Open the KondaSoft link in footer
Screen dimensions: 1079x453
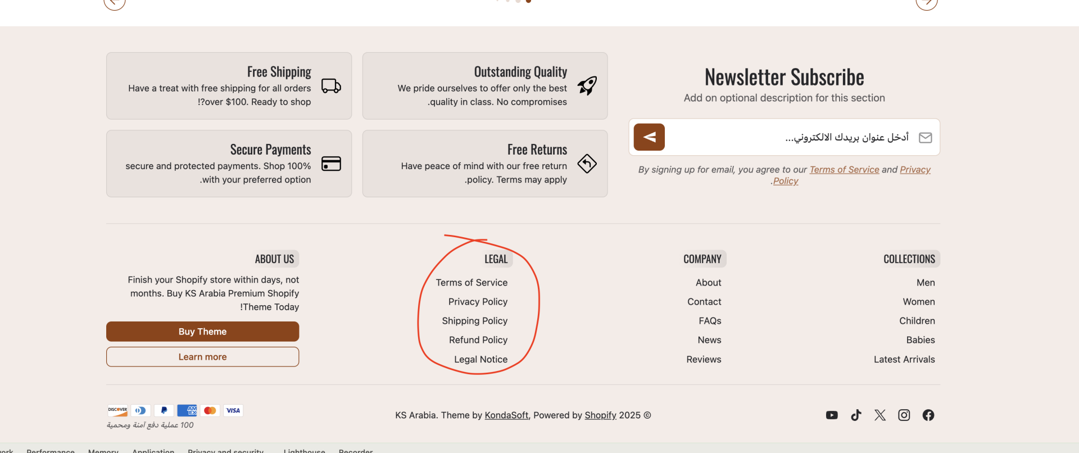tap(506, 415)
